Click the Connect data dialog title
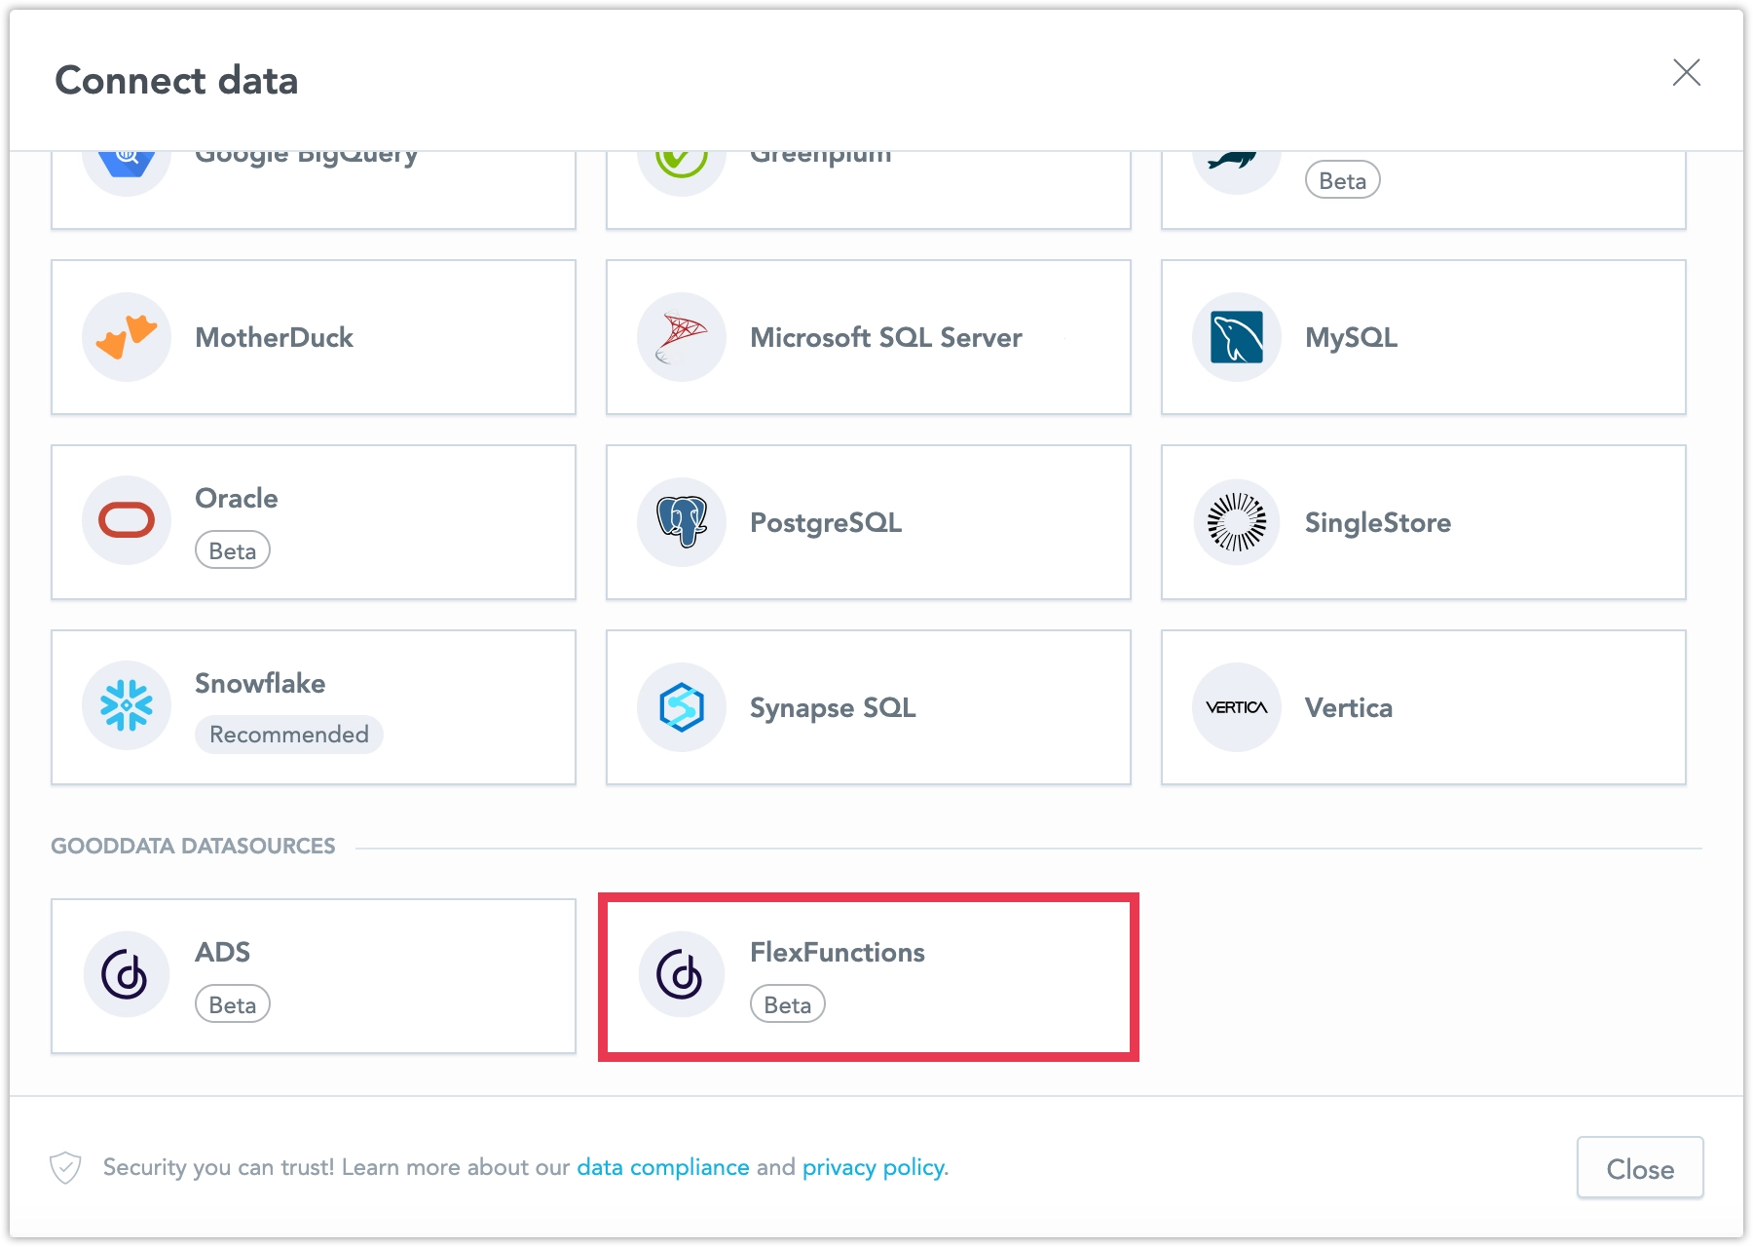 (x=176, y=80)
